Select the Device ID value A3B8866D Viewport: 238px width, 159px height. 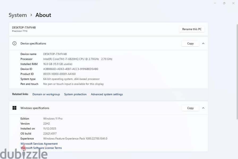[71, 69]
